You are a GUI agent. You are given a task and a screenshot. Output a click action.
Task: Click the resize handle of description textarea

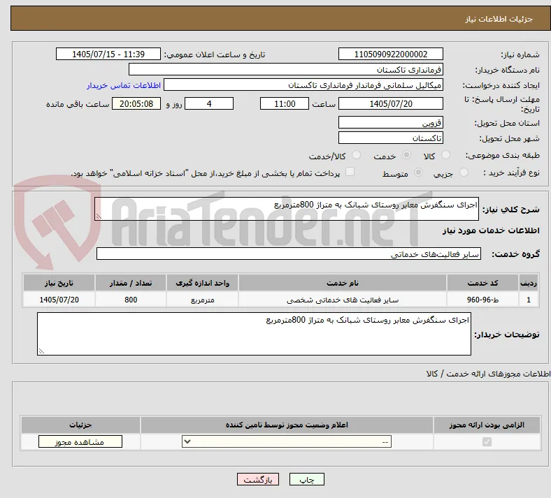click(99, 217)
